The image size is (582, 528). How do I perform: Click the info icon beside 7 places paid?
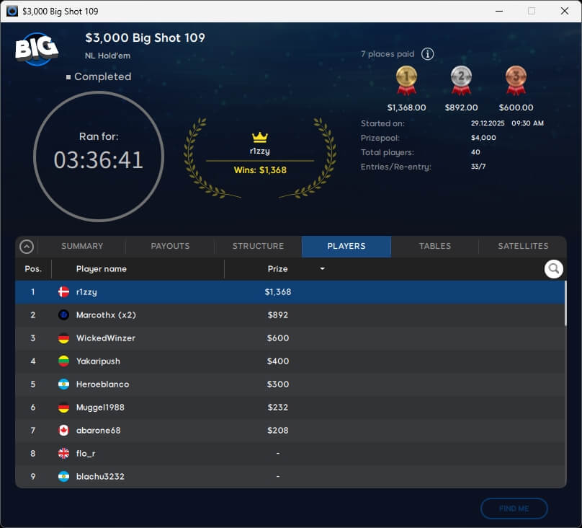tap(427, 54)
